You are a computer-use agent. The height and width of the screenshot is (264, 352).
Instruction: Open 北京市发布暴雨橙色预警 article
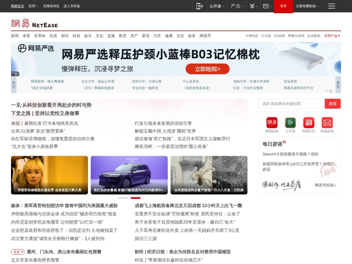point(35,260)
